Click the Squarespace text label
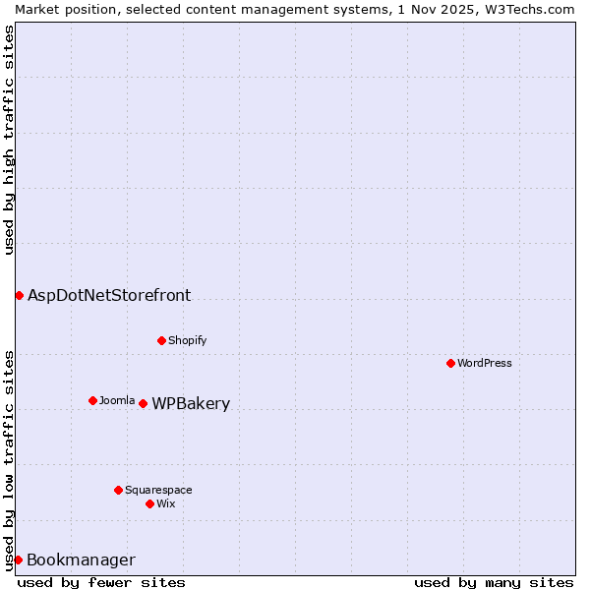Screen dimensions: 590x590 (158, 490)
